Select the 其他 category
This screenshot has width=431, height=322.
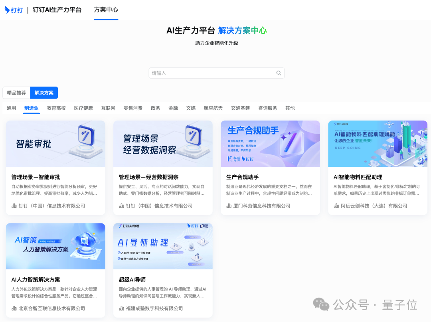(x=290, y=108)
